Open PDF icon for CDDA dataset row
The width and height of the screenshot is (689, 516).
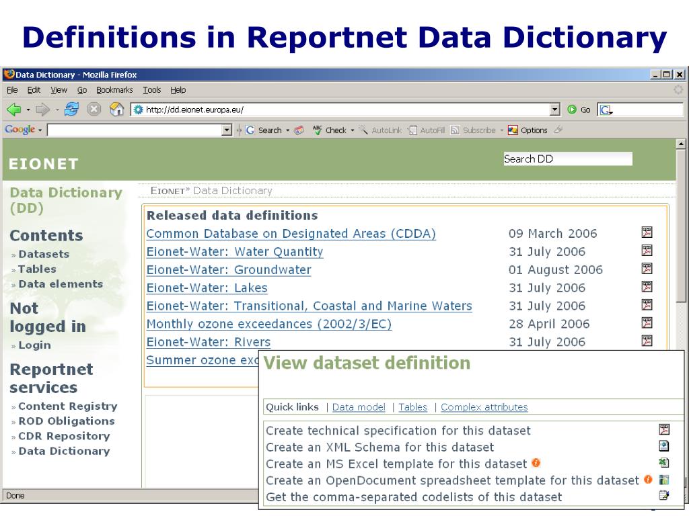tap(647, 232)
